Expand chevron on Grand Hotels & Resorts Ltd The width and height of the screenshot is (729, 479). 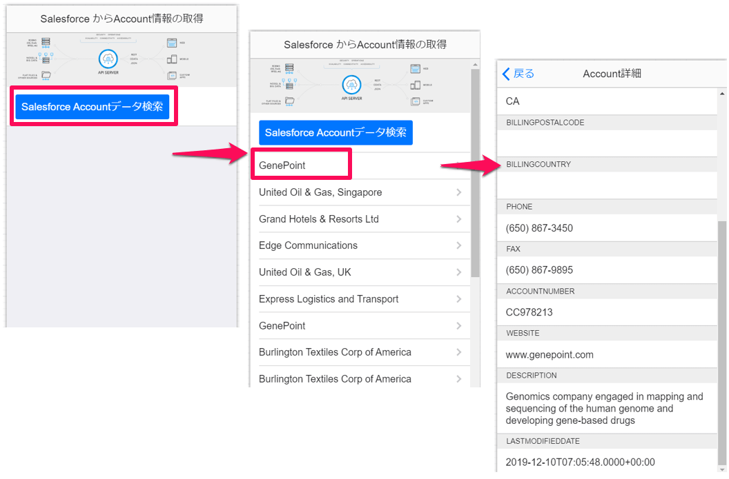click(459, 219)
